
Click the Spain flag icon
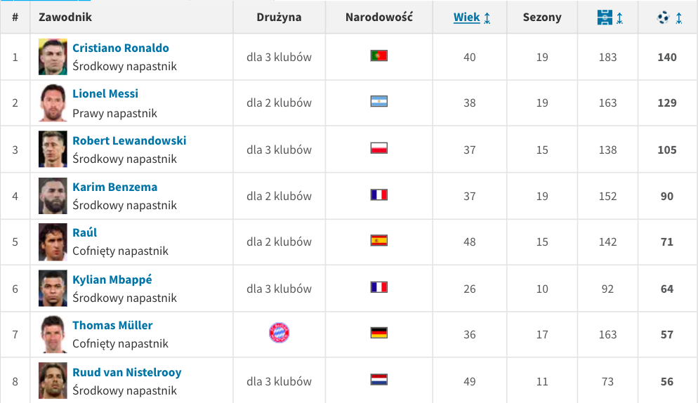[x=378, y=241]
